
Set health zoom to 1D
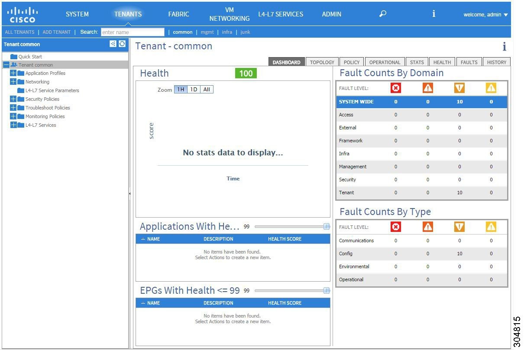pyautogui.click(x=194, y=90)
